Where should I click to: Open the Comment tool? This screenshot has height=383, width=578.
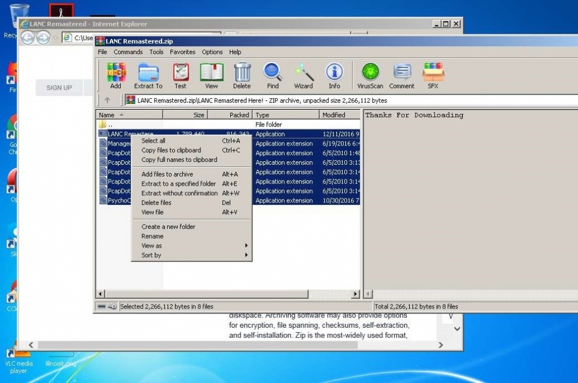pos(402,76)
